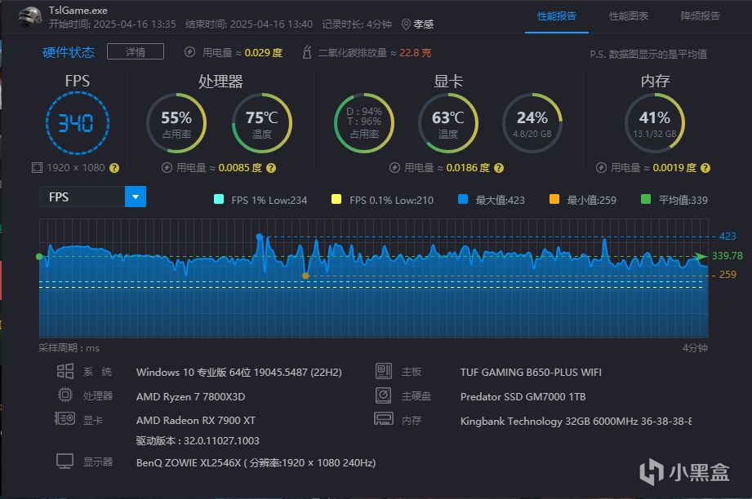Switch to the 性能图表 tab
Viewport: 752px width, 499px height.
tap(629, 16)
